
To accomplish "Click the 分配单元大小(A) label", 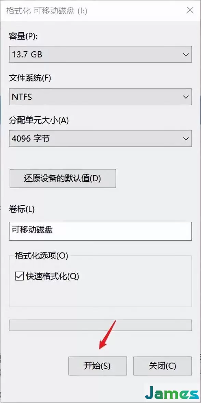I will tap(39, 120).
